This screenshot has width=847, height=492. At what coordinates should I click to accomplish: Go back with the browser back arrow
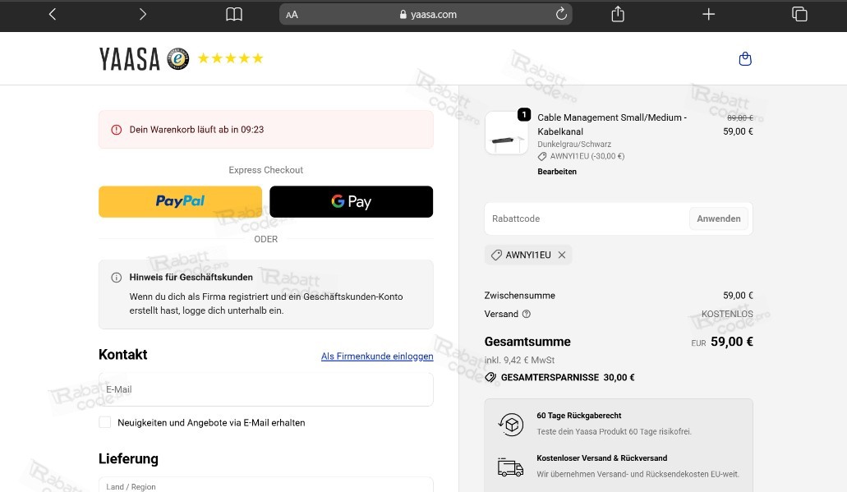tap(53, 15)
